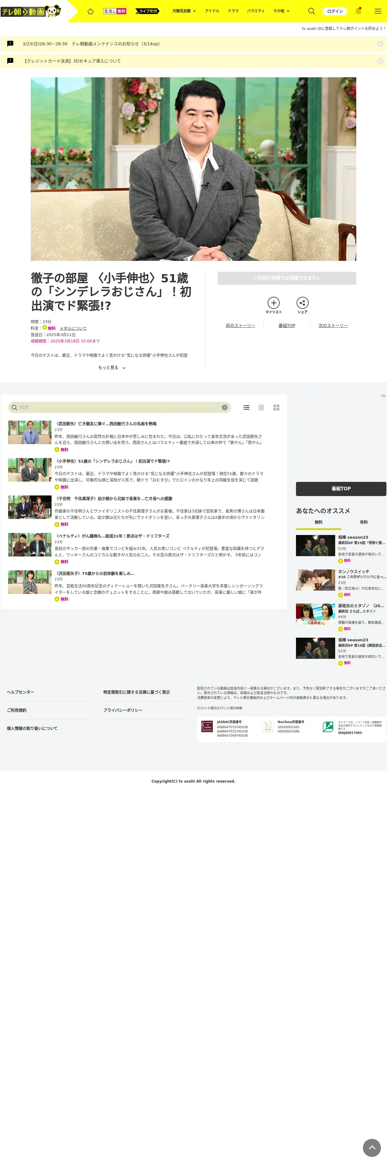This screenshot has height=1163, width=387.
Task: Open 個人情報の取り扱いについて footer link
Action: (x=32, y=728)
